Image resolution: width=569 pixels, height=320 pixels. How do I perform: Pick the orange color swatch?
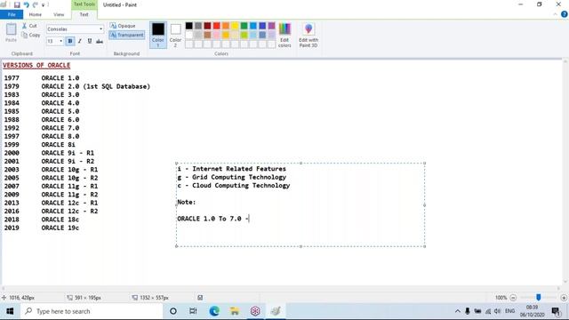tap(226, 26)
